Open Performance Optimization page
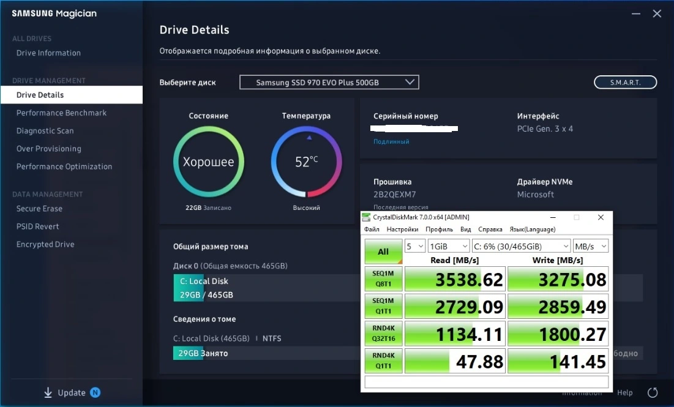This screenshot has height=407, width=674. point(64,166)
